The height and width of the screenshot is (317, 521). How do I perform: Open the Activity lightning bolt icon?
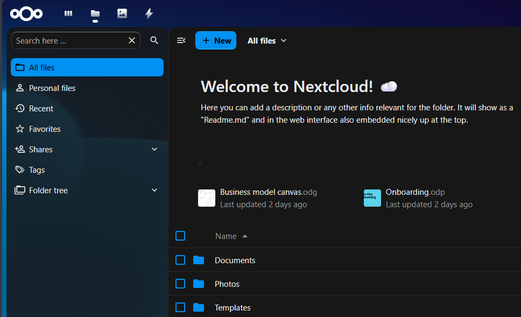(x=149, y=13)
